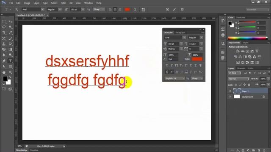Open Metrics kerning dropdown
Screen dimensions: 271x152
[x=181, y=49]
